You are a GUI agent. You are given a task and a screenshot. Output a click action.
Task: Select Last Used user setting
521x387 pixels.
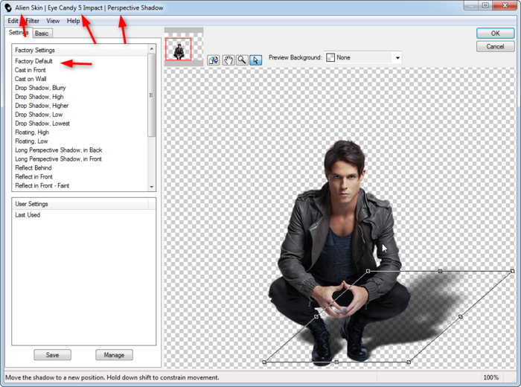28,215
